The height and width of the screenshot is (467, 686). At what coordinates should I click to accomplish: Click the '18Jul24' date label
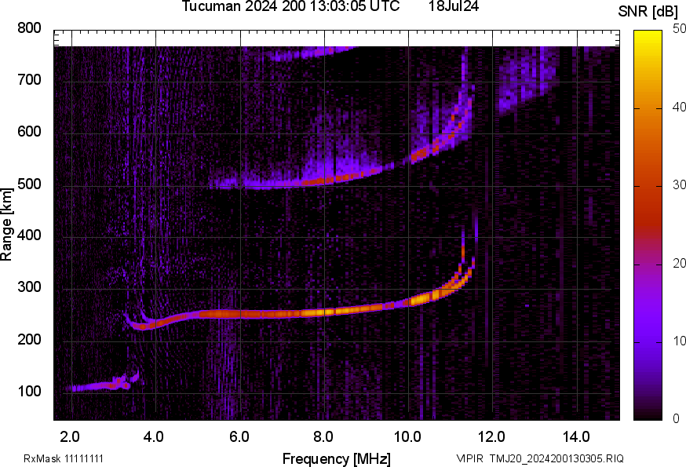454,7
